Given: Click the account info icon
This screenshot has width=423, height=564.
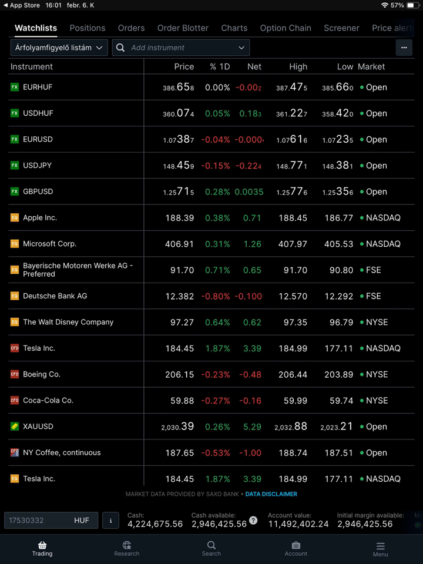Looking at the screenshot, I should pyautogui.click(x=110, y=520).
